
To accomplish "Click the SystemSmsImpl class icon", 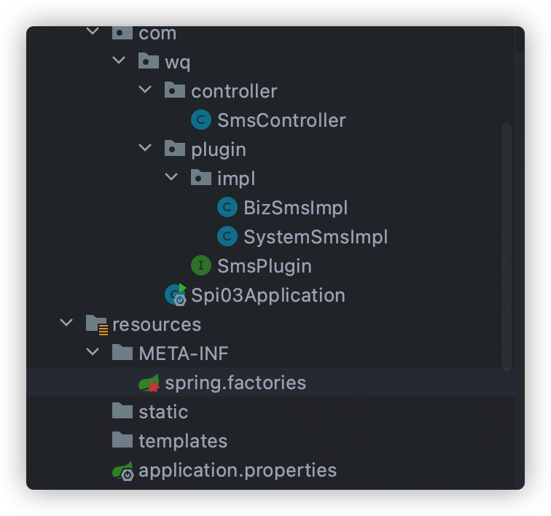I will point(227,236).
